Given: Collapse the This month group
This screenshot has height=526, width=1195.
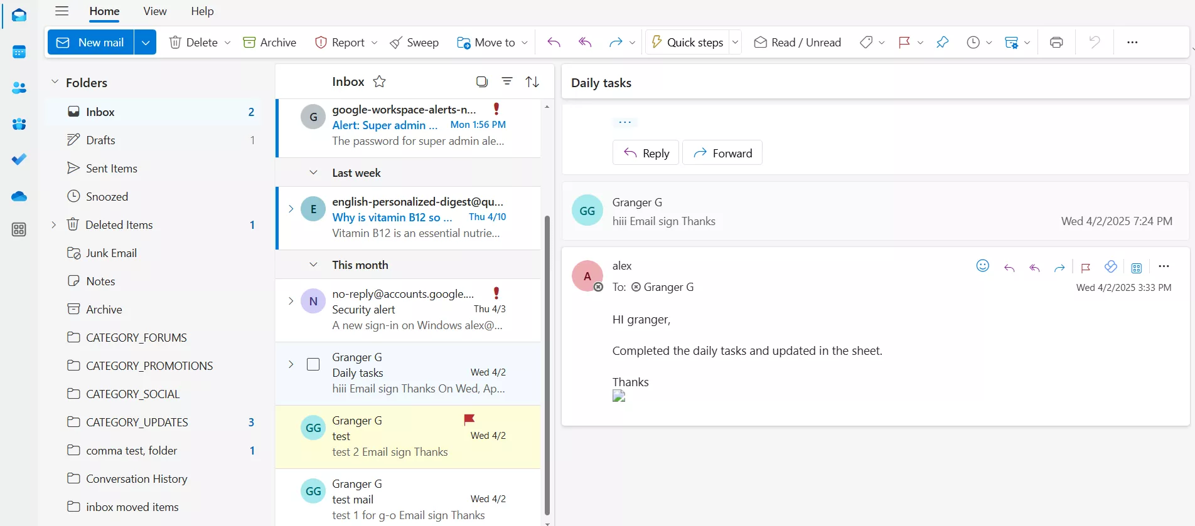Looking at the screenshot, I should (313, 265).
